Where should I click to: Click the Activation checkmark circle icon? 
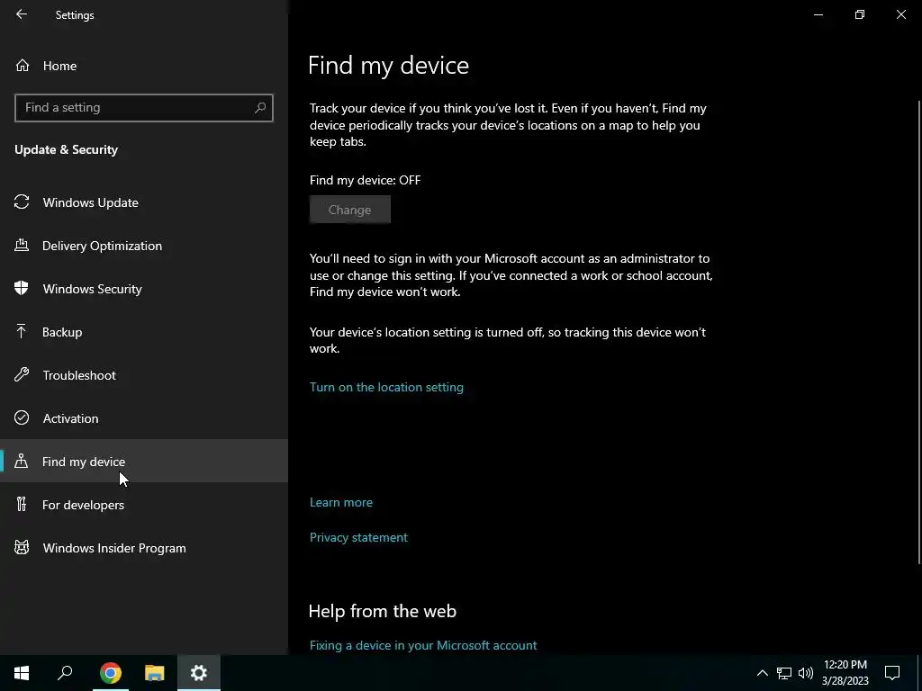(22, 417)
